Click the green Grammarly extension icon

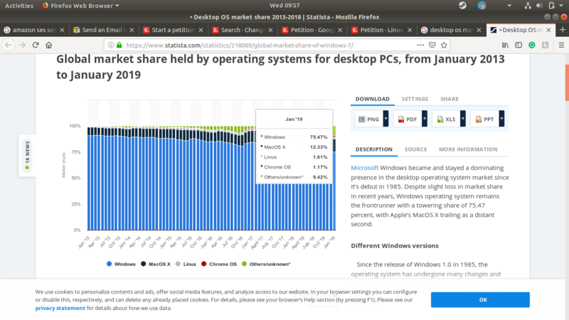[x=532, y=46]
